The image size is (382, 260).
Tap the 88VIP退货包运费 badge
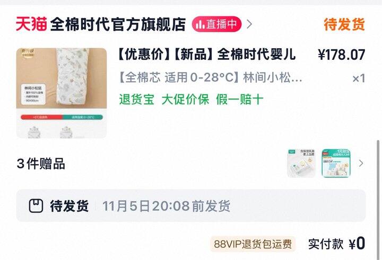[x=253, y=244]
